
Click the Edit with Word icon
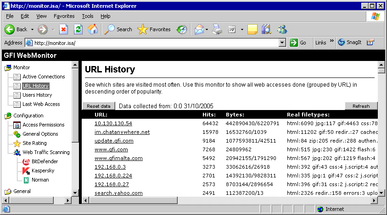point(232,30)
